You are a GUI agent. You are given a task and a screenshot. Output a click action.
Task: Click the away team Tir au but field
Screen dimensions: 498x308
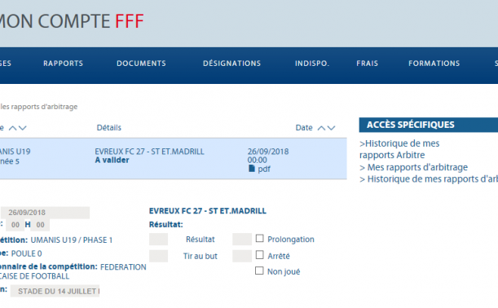pyautogui.click(x=242, y=256)
